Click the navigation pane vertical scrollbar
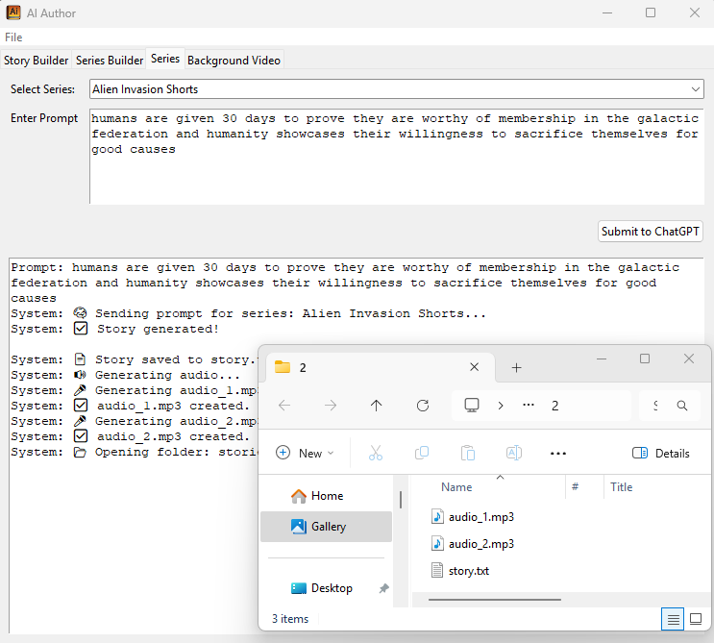The width and height of the screenshot is (714, 643). tap(401, 499)
